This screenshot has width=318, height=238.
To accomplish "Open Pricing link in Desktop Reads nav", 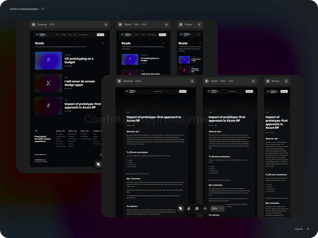I will tap(70, 35).
